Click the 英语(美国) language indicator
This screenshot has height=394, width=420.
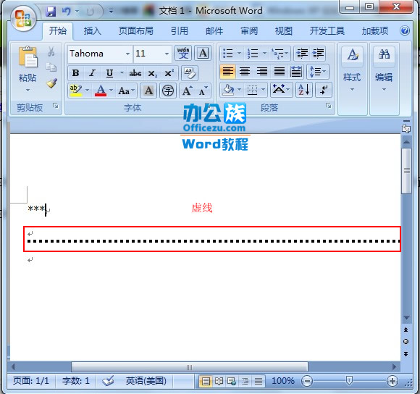146,381
